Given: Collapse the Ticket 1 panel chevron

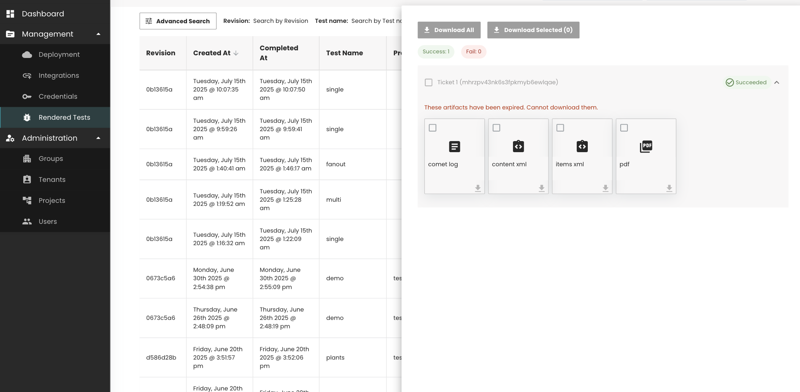Looking at the screenshot, I should pyautogui.click(x=776, y=82).
